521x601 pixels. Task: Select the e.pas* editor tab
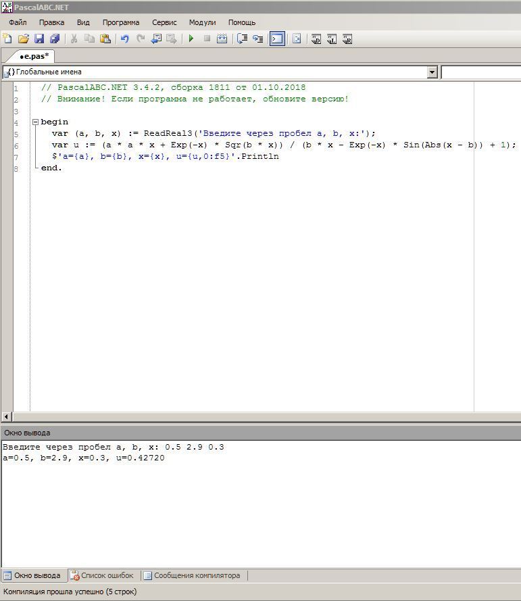coord(34,56)
